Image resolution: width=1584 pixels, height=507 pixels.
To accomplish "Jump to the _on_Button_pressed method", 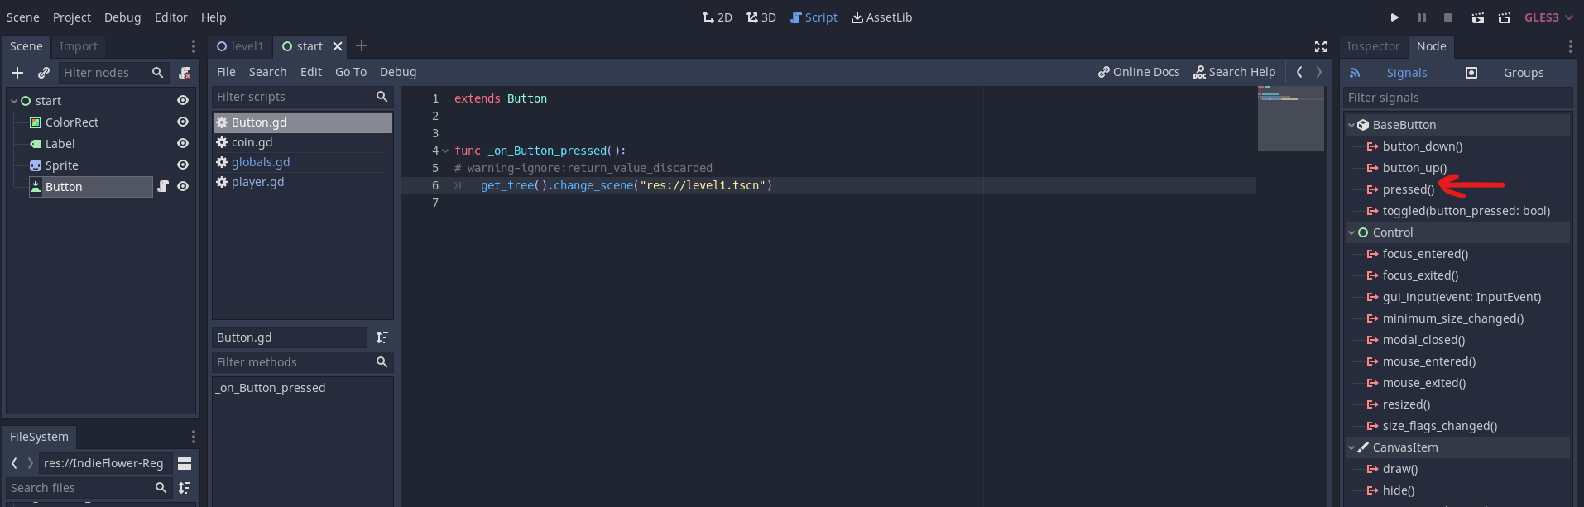I will click(x=271, y=388).
